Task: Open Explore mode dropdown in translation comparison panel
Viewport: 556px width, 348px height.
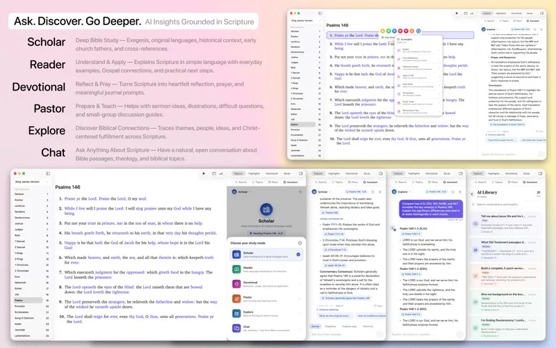Action: pos(402,192)
